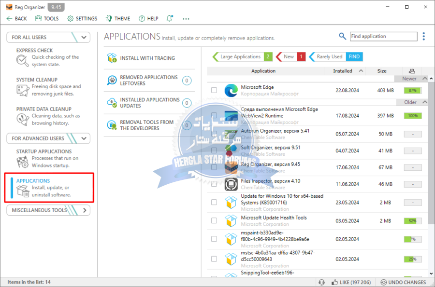Viewport: 435px width, 287px height.
Task: Tick the Microsoft Update Health Tools checkbox
Action: (214, 220)
